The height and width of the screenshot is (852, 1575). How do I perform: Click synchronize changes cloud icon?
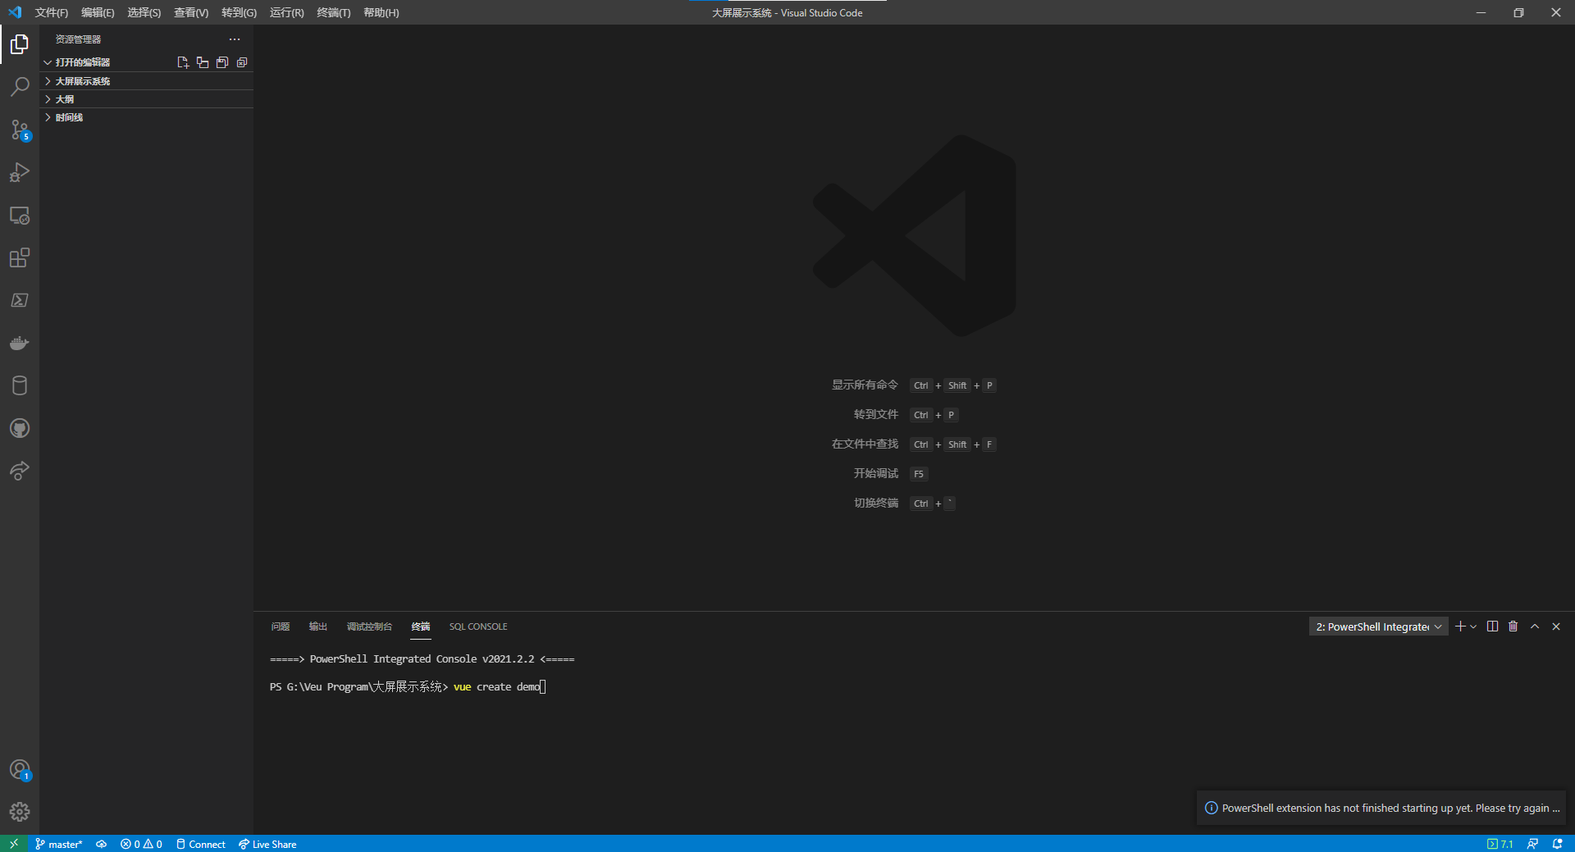click(102, 844)
